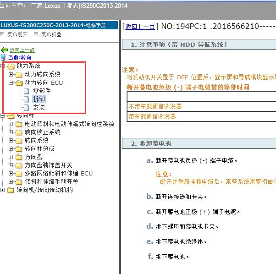Select the 转向锁止系统 label
The width and height of the screenshot is (276, 274).
click(43, 132)
